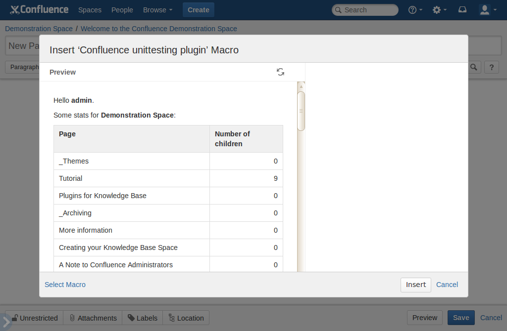Click the editor search magnifier icon
The height and width of the screenshot is (331, 507).
474,67
